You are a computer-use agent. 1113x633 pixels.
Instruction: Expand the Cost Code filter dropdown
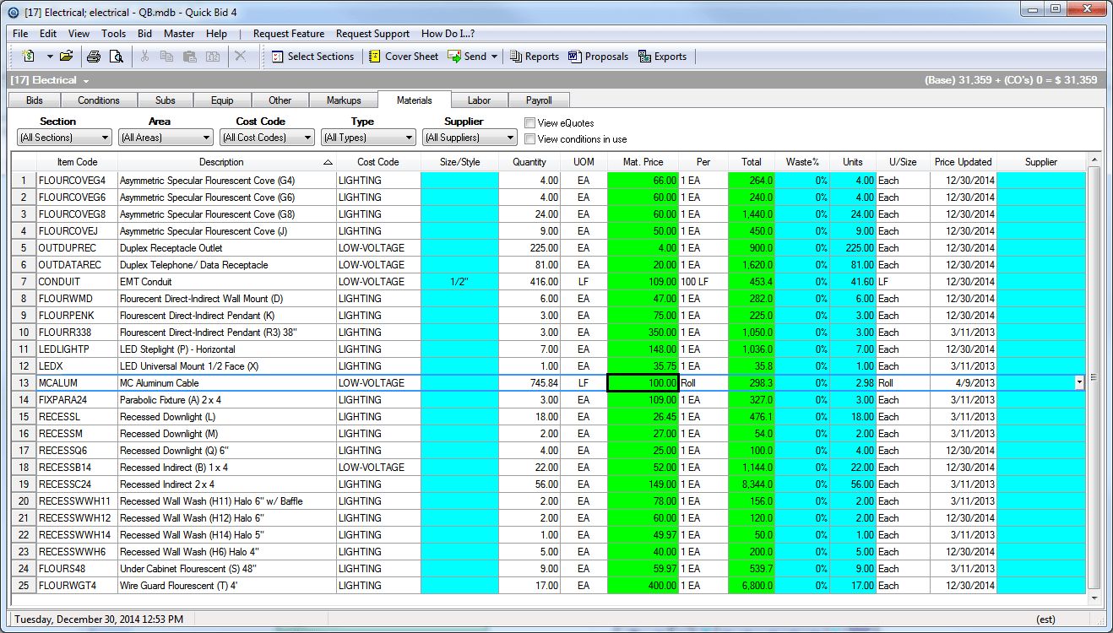(268, 138)
